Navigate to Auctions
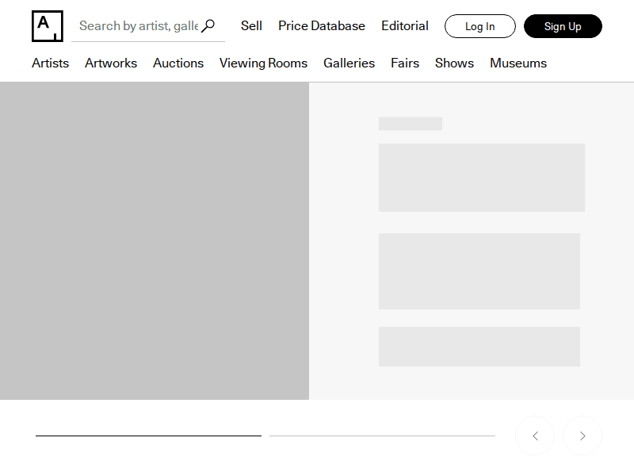Screen dimensions: 634x476 [178, 63]
